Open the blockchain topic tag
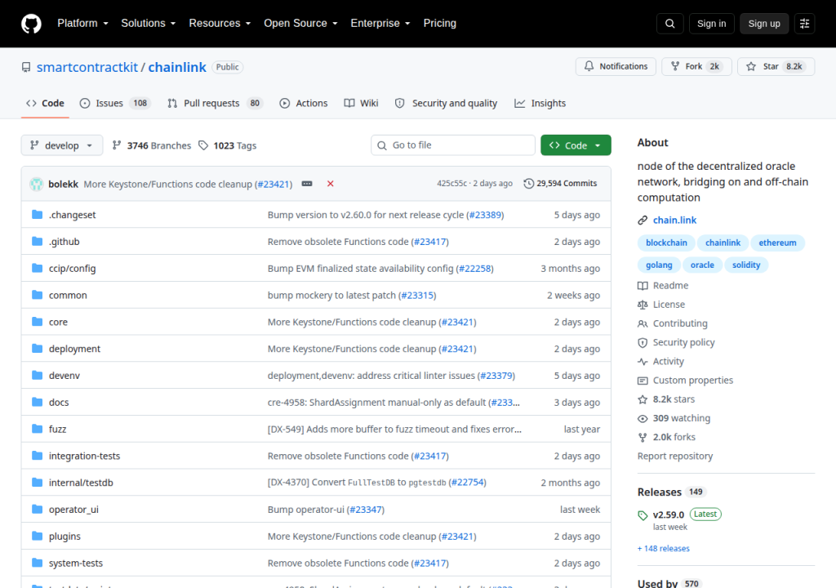Image resolution: width=836 pixels, height=588 pixels. (666, 243)
